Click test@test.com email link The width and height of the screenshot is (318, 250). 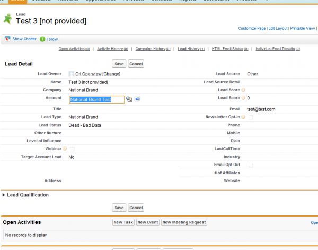(x=261, y=109)
